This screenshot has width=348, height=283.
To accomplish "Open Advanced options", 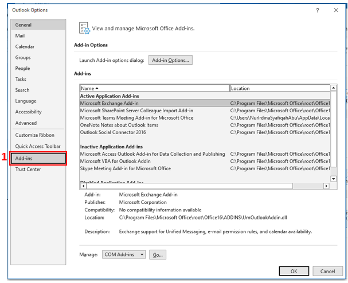I will point(38,123).
